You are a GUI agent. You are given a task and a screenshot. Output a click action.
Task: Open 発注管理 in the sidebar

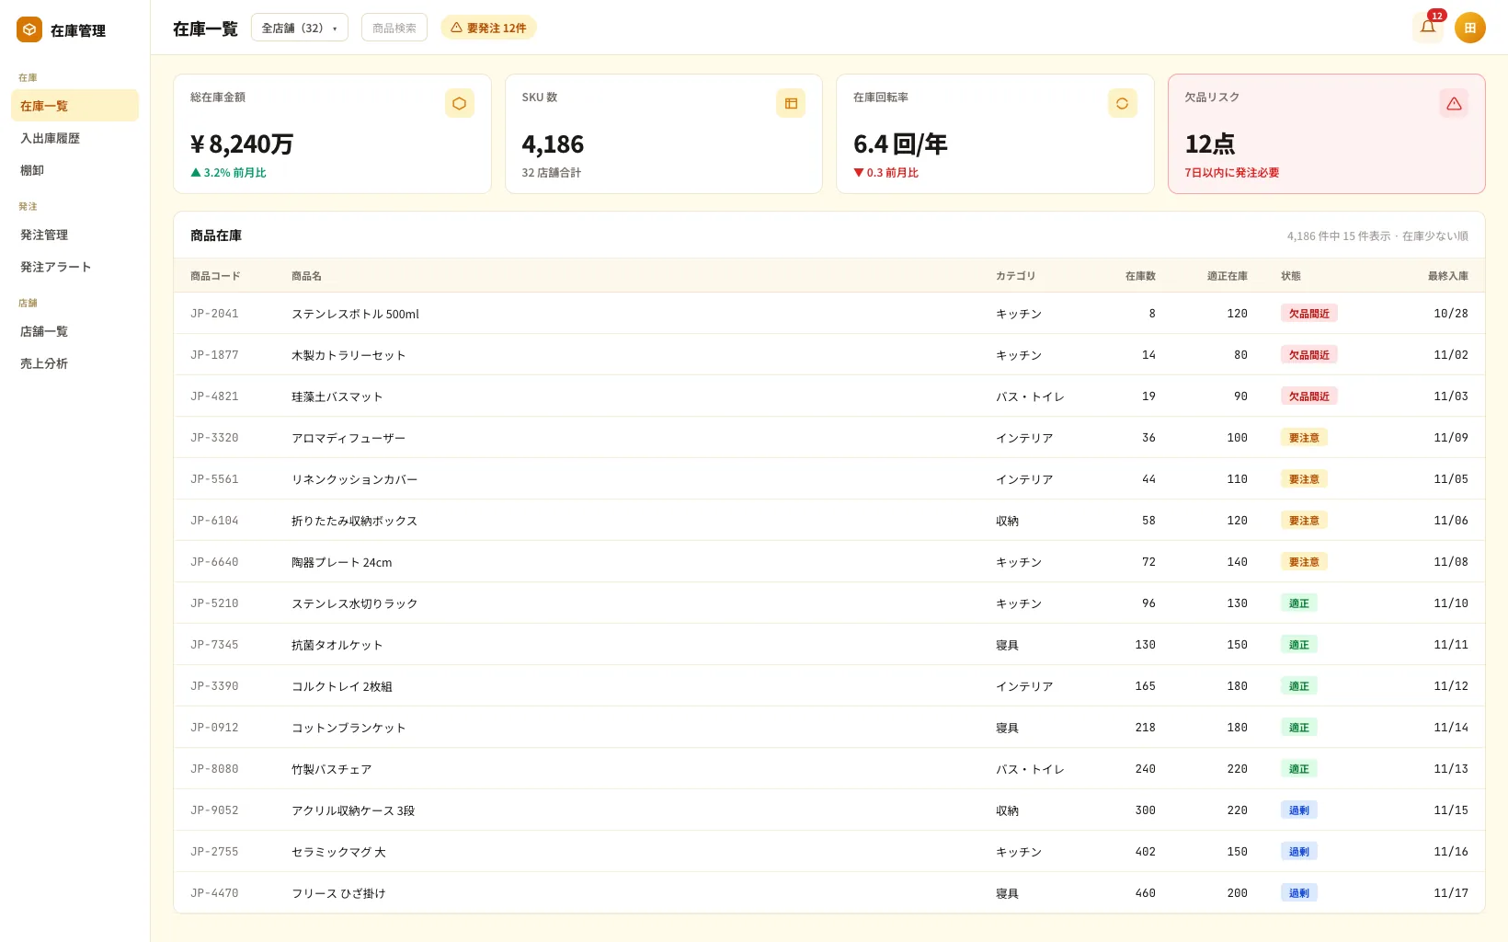point(74,235)
